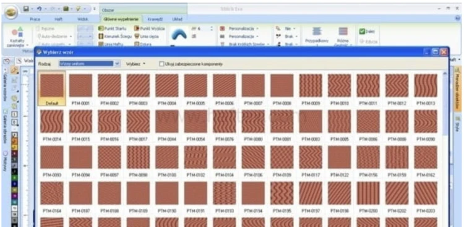Click the Undo arrow icon
The width and height of the screenshot is (464, 227).
pos(40,9)
